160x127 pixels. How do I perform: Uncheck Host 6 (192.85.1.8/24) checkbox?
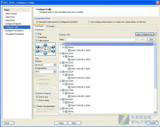[69, 96]
